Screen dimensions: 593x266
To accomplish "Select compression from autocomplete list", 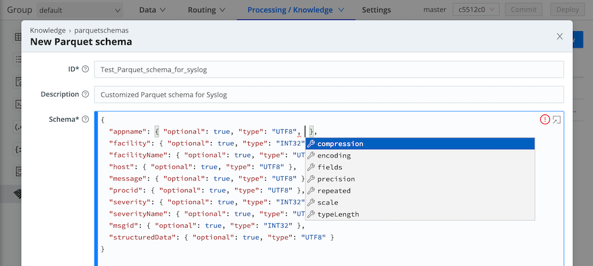I will pos(420,144).
